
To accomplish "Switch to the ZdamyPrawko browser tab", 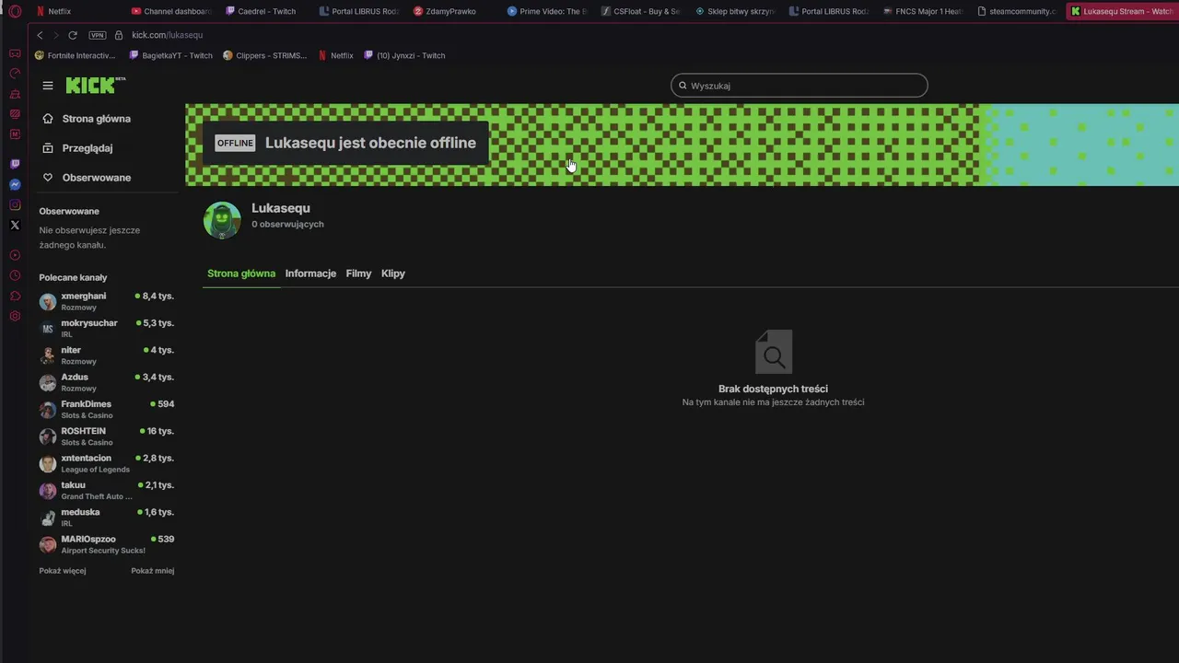I will [451, 12].
